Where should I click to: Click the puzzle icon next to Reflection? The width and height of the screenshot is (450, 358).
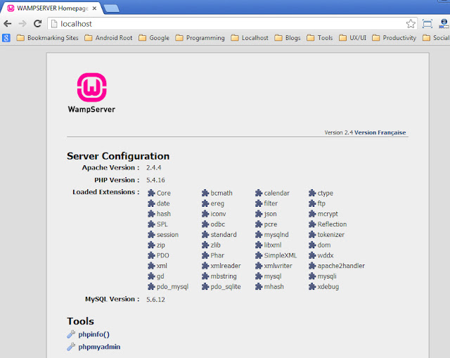coord(312,224)
